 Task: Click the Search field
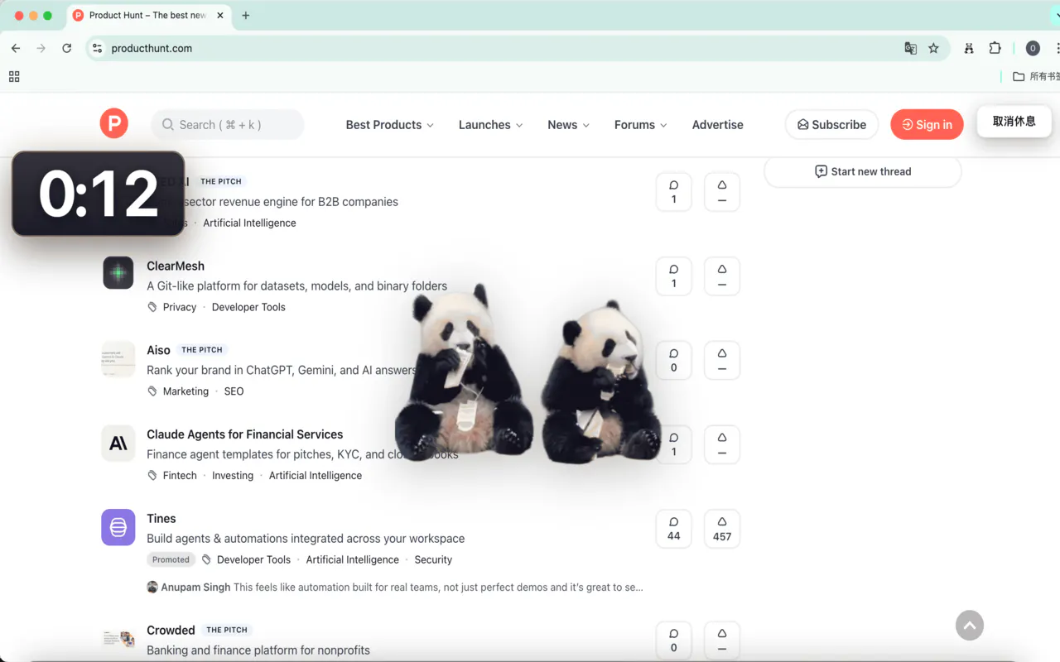tap(228, 125)
